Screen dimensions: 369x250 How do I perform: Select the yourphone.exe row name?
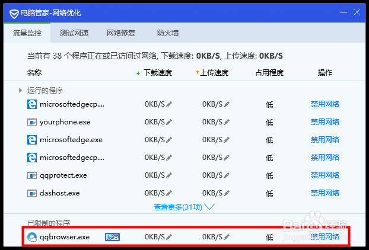[65, 122]
